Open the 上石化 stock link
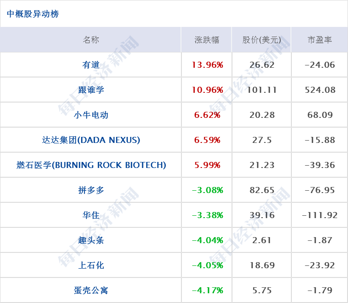 coord(91,265)
